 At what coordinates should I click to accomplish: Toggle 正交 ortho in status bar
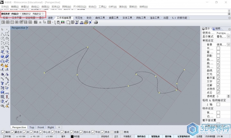pyautogui.click(x=116, y=136)
